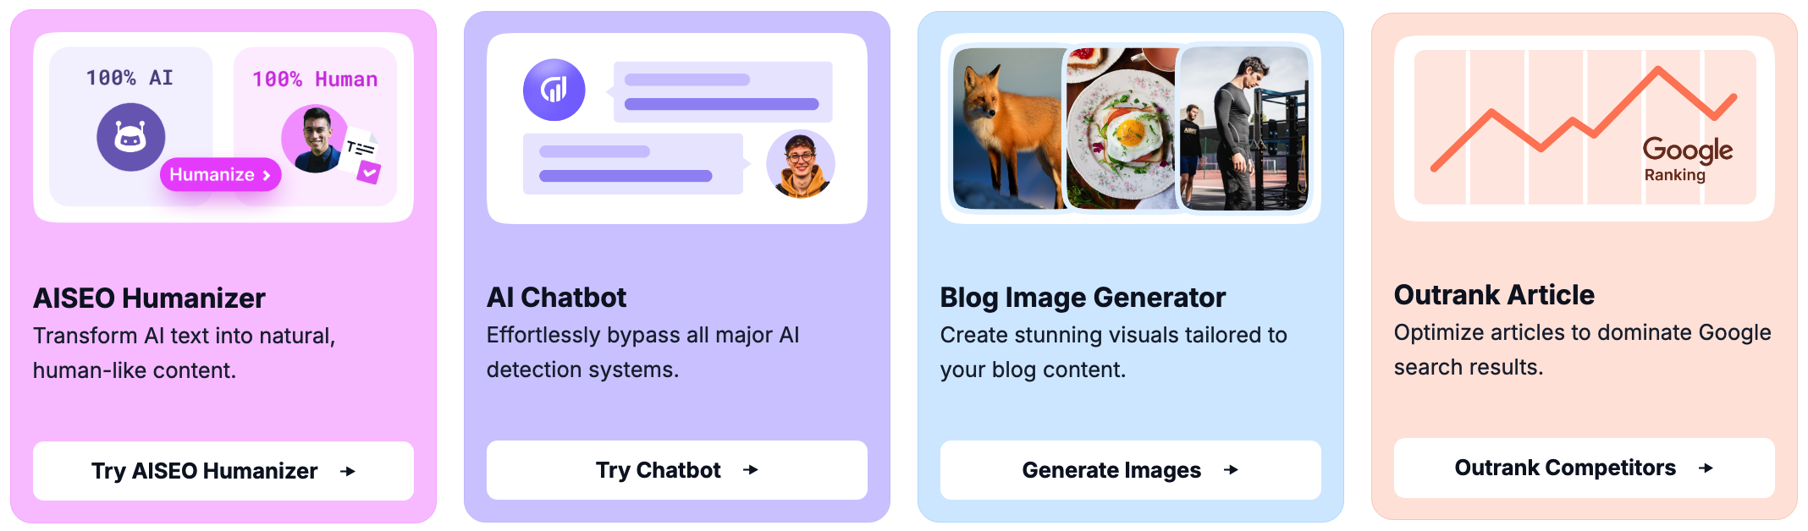Click the arrow icon next to Try Chatbot
The height and width of the screenshot is (531, 1808).
tap(751, 470)
